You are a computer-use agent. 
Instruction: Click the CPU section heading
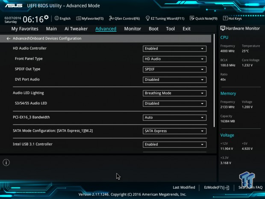(224, 37)
